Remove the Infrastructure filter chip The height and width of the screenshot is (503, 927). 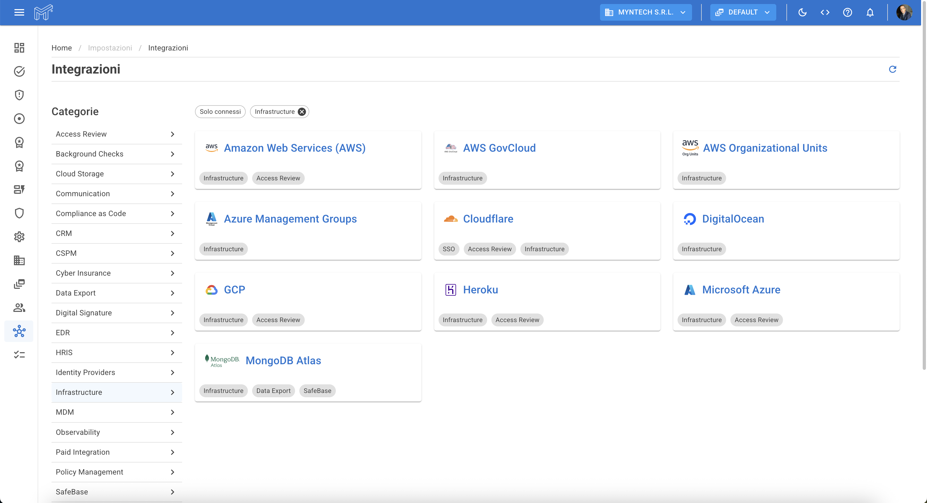(x=302, y=112)
